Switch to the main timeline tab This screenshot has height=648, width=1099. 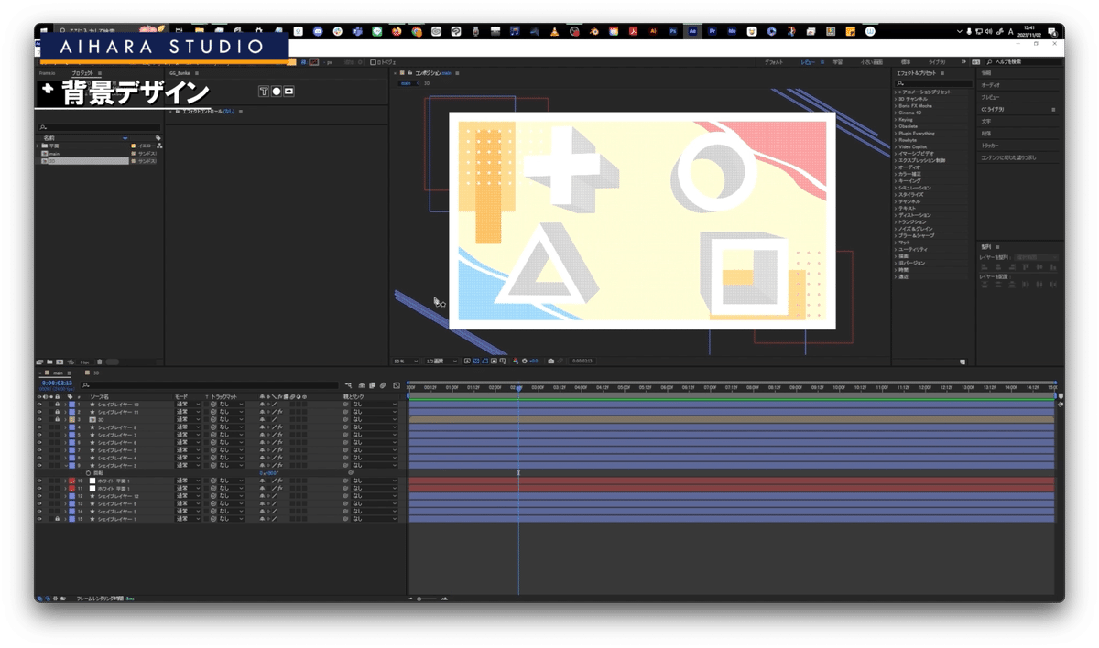[x=57, y=373]
